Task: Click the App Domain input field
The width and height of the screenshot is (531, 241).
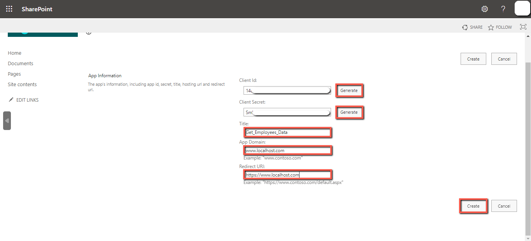Action: click(288, 150)
